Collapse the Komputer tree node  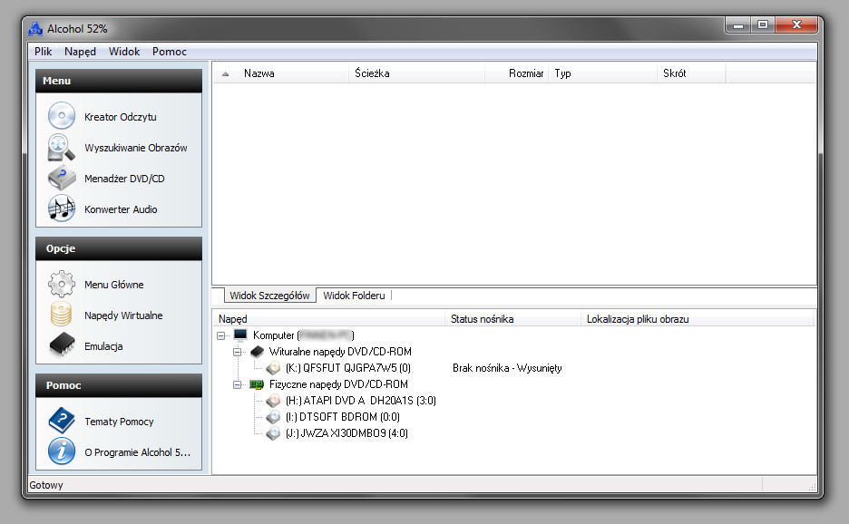click(221, 335)
